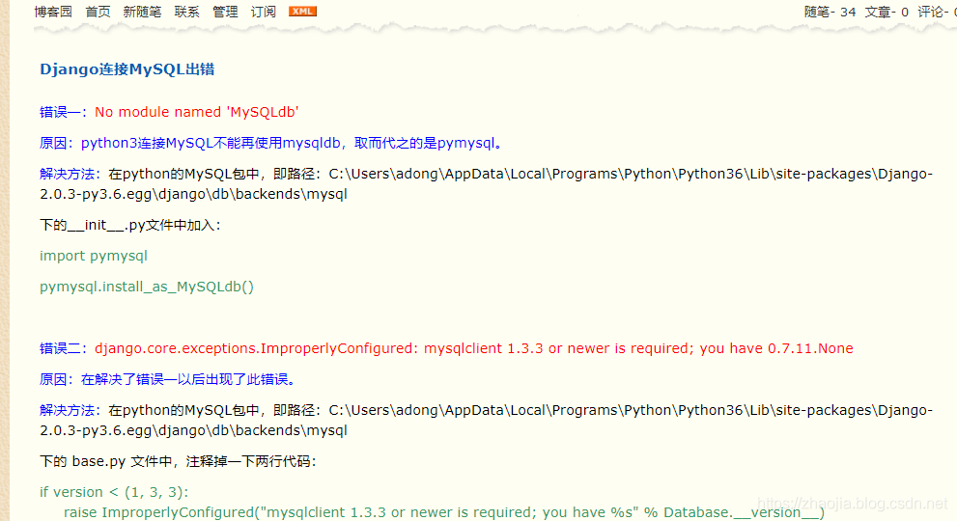Click the line 下的__init__.py文件中加入

click(x=130, y=225)
